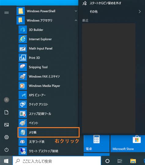Select Snipping Tool text entry

(x=38, y=67)
